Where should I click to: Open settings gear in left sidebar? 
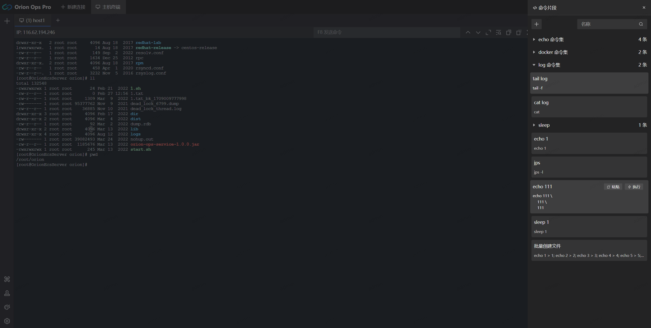7,321
